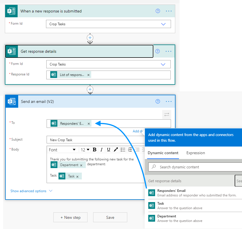Viewport: 242px width, 231px height.
Task: Apply underline formatting in the body editor
Action: (x=109, y=150)
